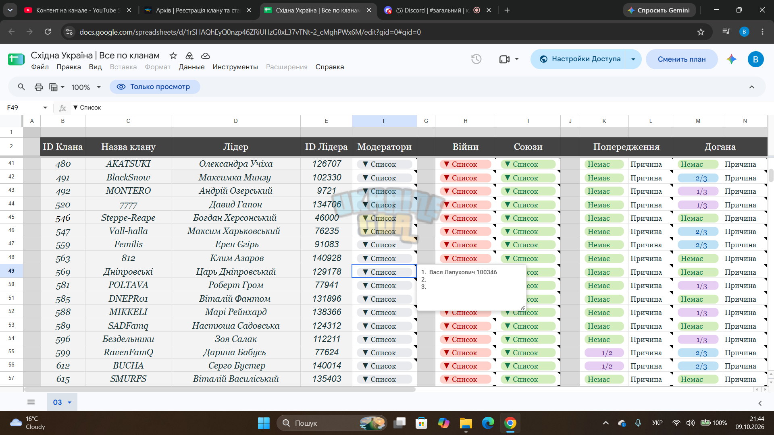Image resolution: width=774 pixels, height=435 pixels.
Task: Open the Gemini sparkle icon
Action: point(732,59)
